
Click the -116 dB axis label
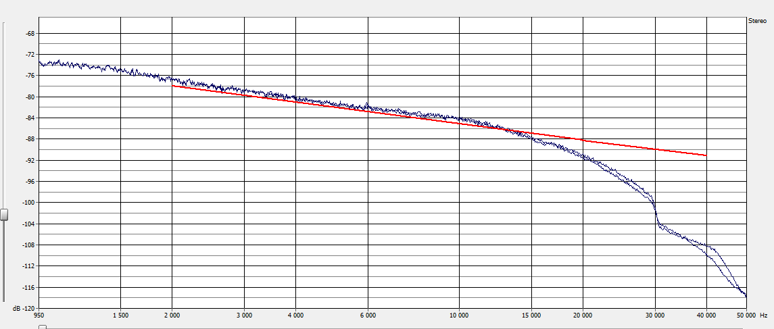click(28, 288)
